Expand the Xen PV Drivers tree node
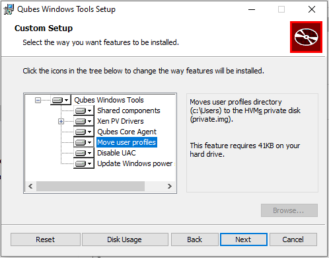329x258 pixels. [x=61, y=121]
